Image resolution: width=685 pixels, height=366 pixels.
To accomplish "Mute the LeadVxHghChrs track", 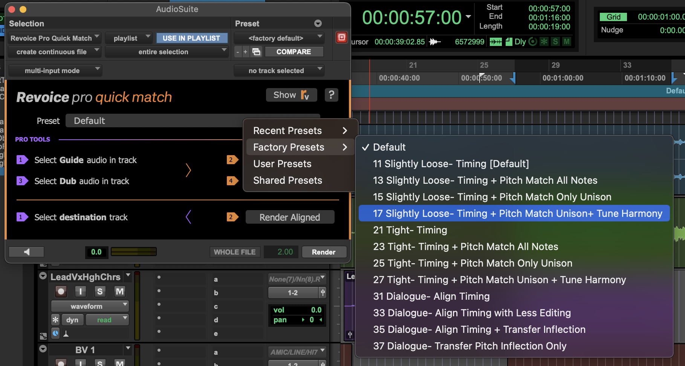I will tap(119, 291).
